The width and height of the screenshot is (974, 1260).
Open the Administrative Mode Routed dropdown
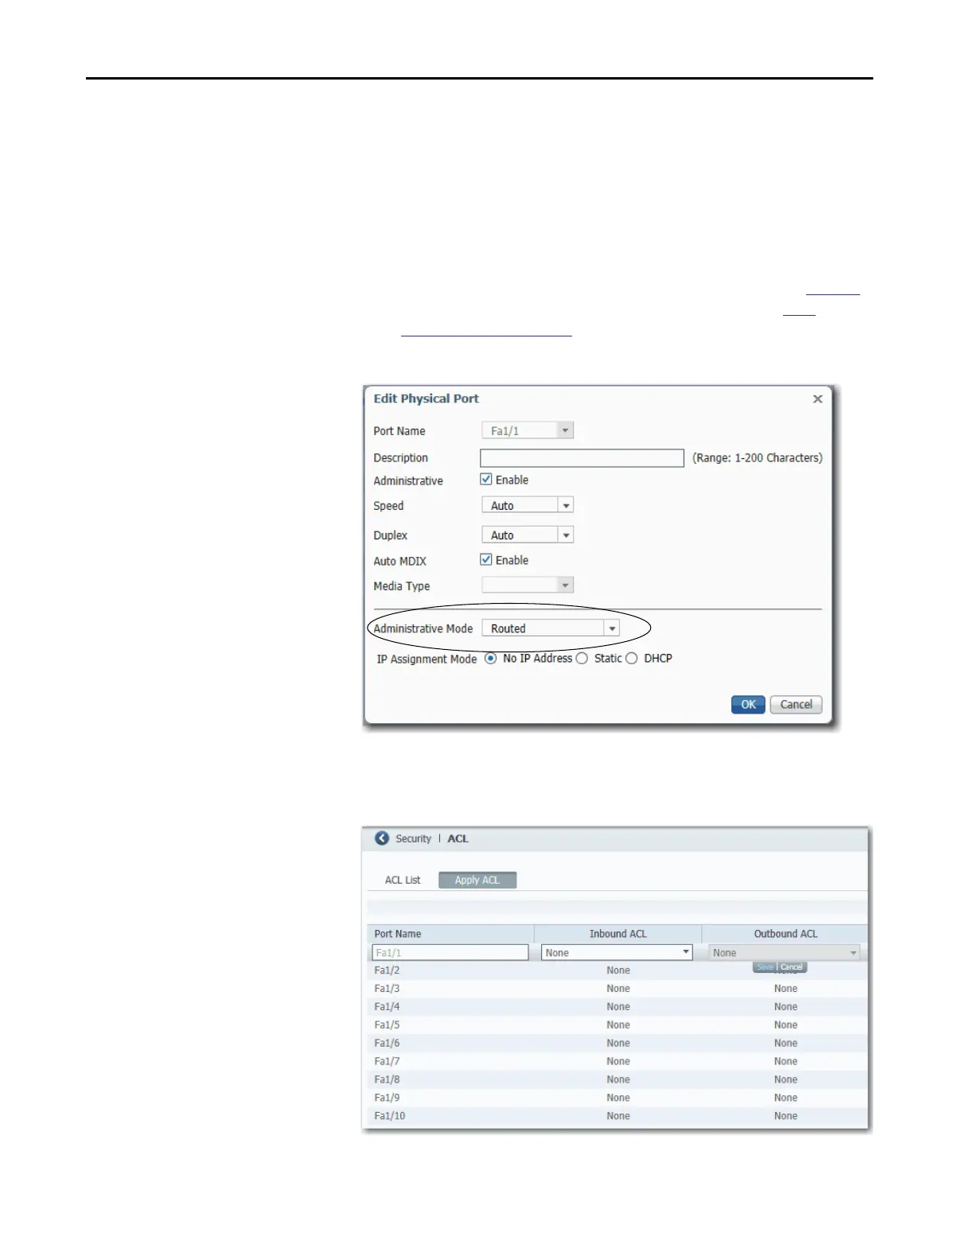pos(551,628)
